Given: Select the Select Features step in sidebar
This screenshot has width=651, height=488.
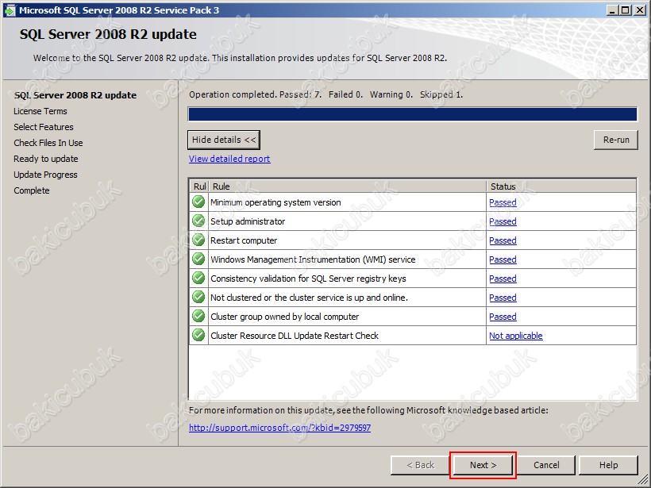Looking at the screenshot, I should tap(44, 127).
